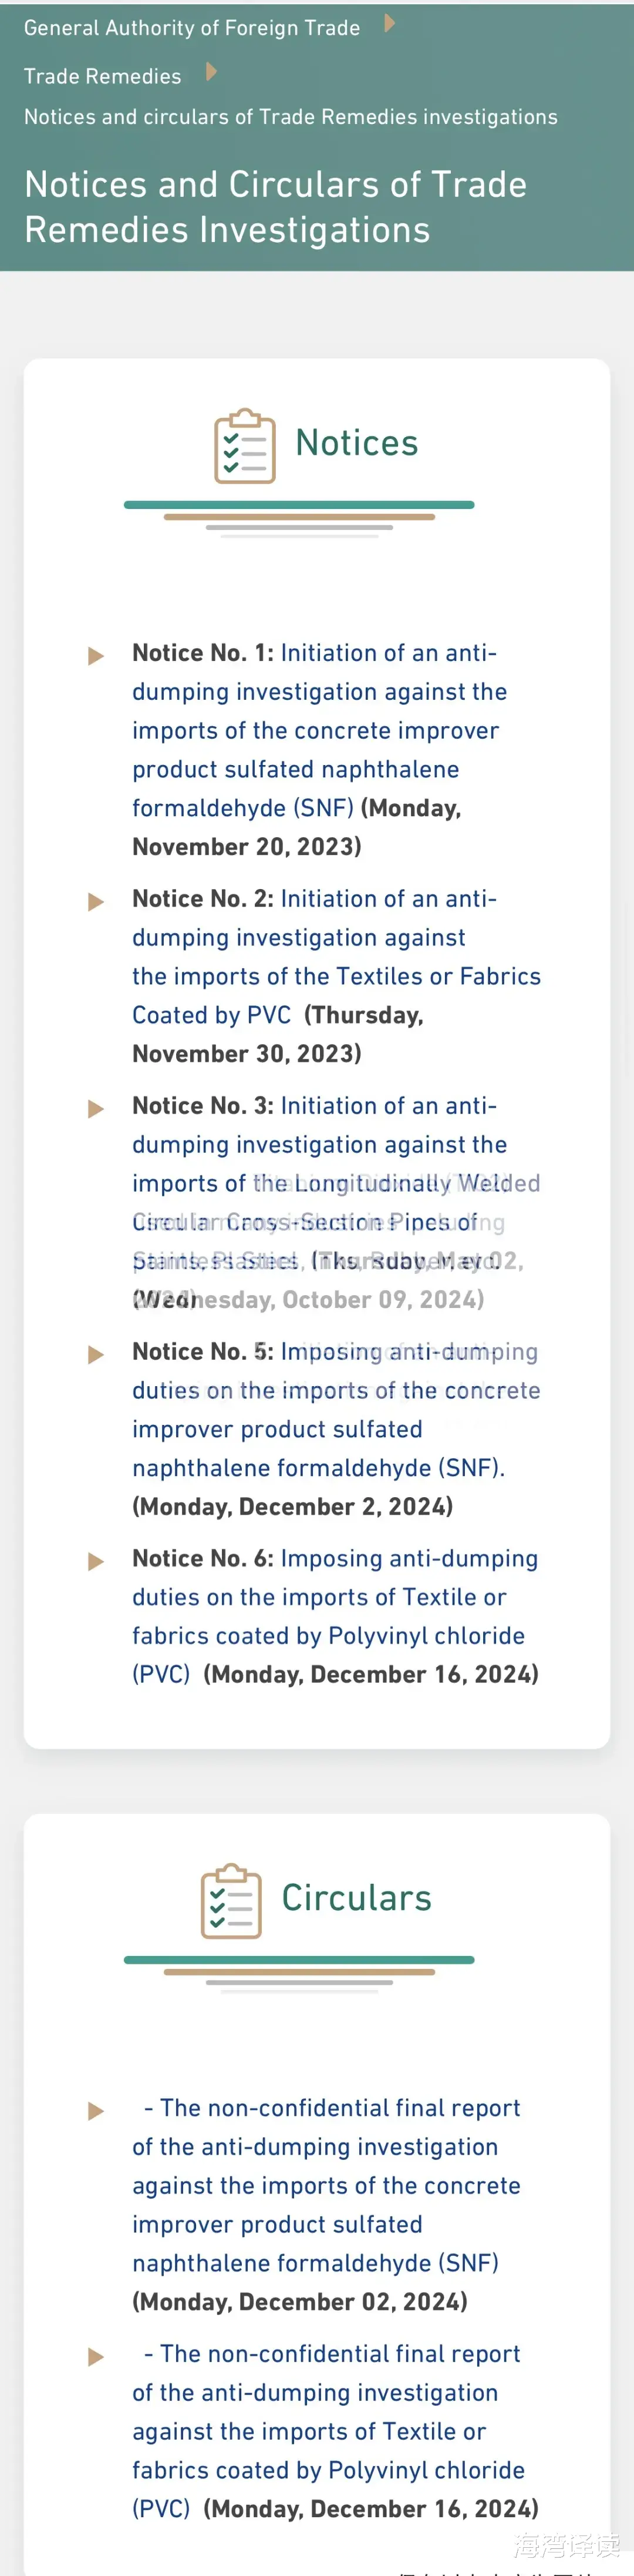The width and height of the screenshot is (634, 2576).
Task: Click the Notices section heading
Action: coord(356,443)
